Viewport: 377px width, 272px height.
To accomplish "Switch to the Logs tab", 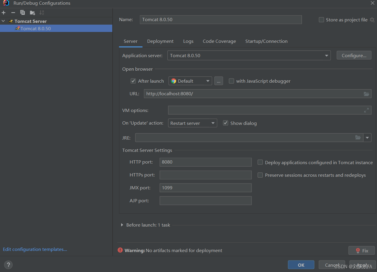I will point(188,41).
